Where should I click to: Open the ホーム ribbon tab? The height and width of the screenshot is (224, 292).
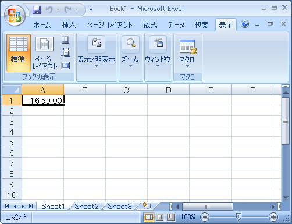(42, 25)
